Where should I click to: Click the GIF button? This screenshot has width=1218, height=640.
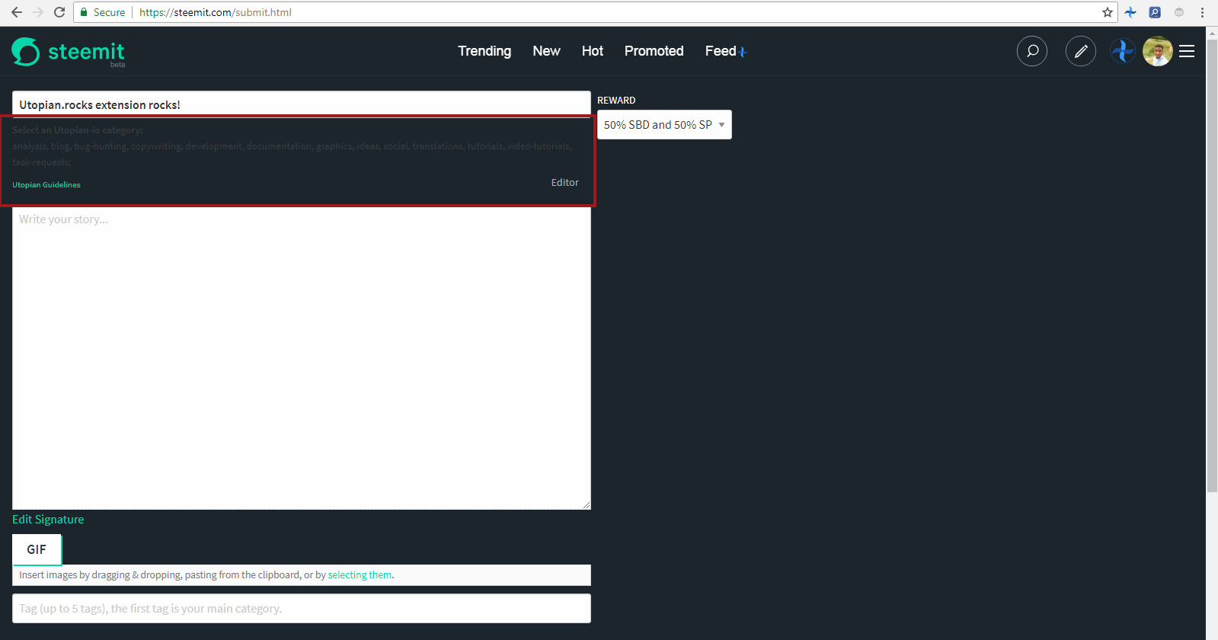point(37,549)
